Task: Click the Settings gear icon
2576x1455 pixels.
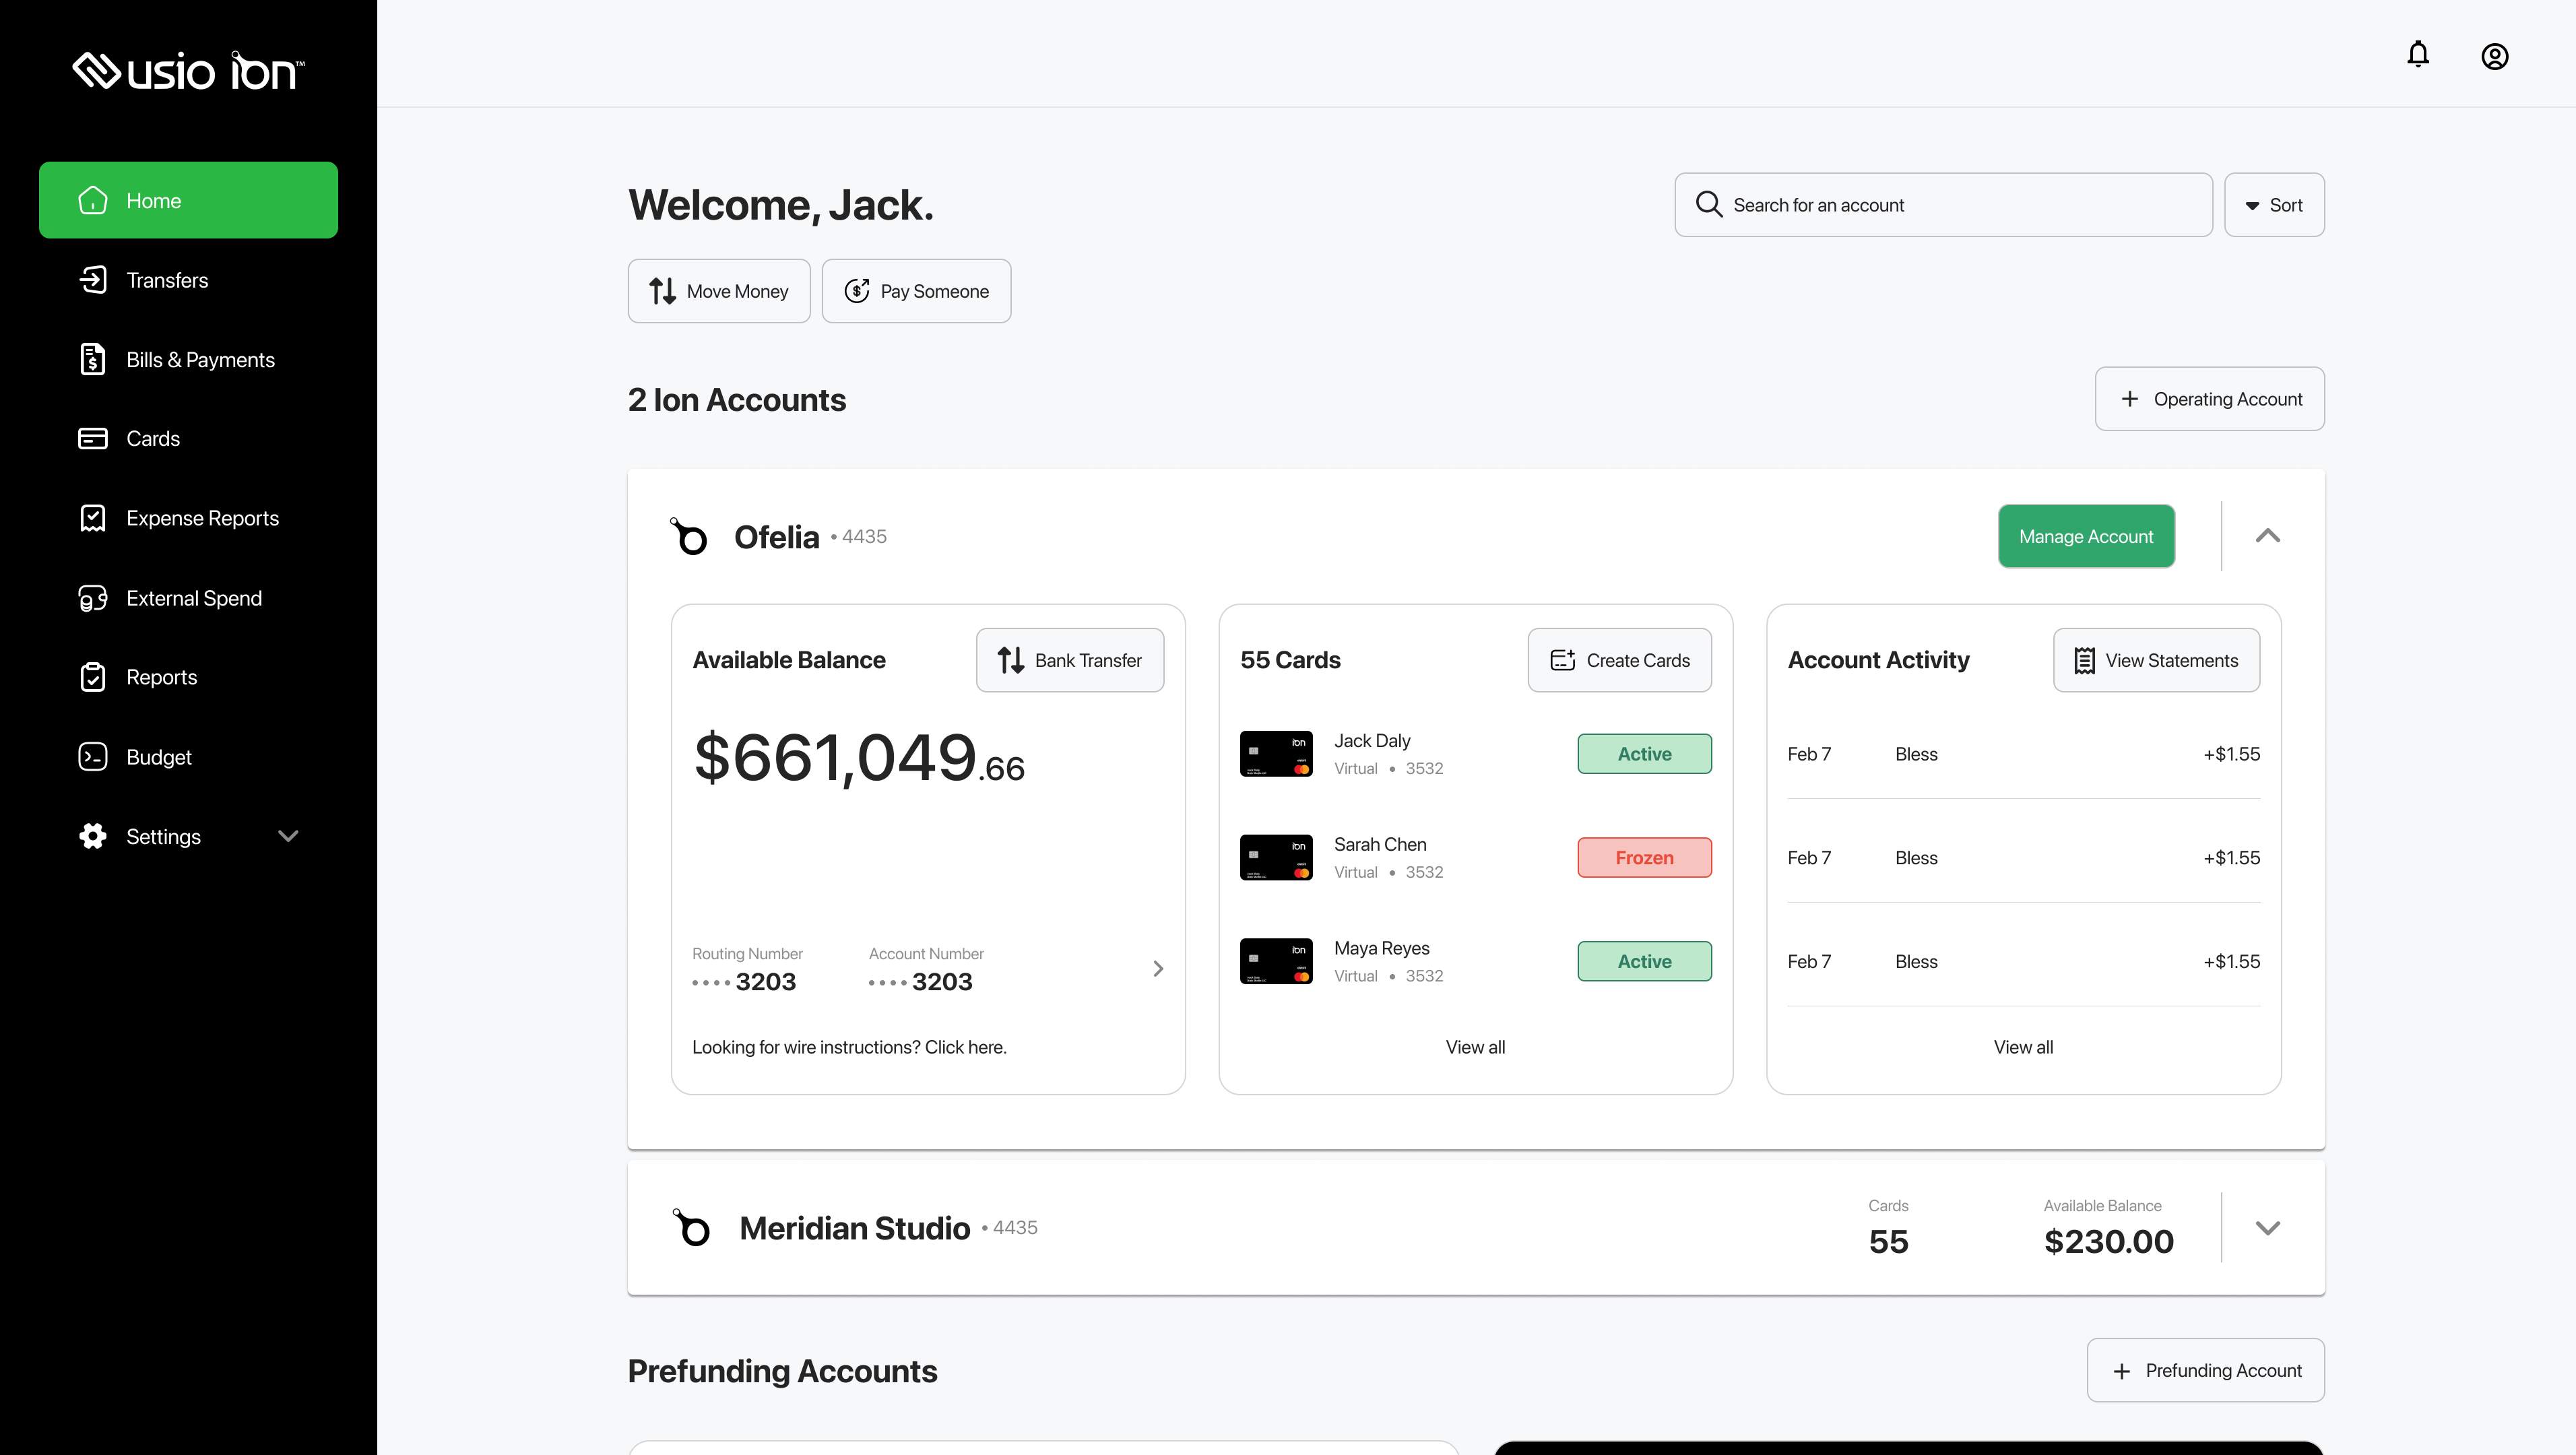Action: [93, 836]
